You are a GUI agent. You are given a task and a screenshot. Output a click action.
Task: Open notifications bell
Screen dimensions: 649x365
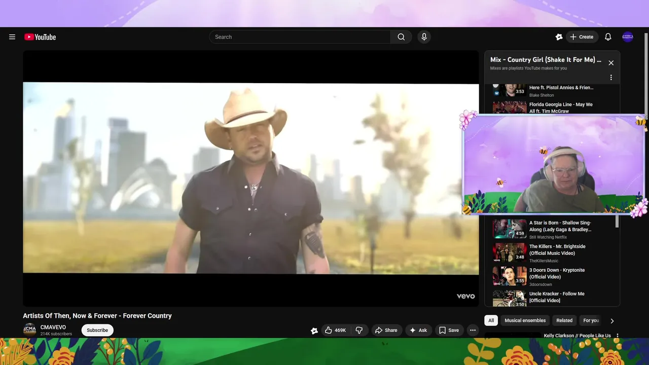click(x=608, y=37)
